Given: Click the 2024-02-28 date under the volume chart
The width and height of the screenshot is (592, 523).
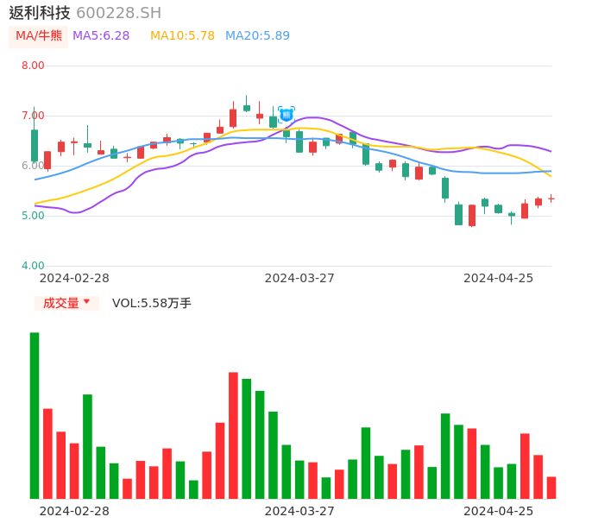Looking at the screenshot, I should click(x=74, y=511).
